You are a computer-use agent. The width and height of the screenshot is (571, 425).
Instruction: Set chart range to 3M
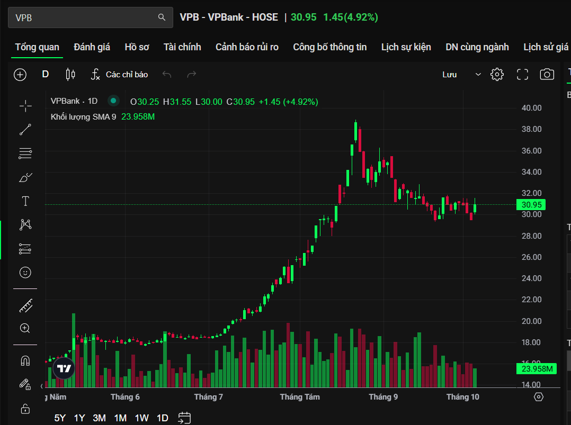coord(99,418)
